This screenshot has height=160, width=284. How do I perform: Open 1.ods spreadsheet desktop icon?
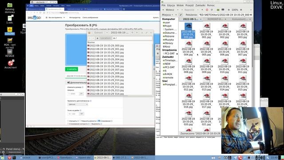(x=10, y=20)
